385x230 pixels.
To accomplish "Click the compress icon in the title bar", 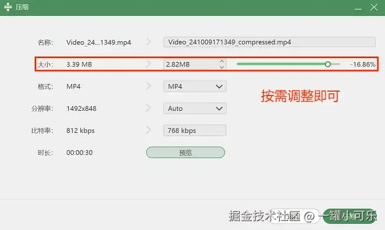I will (x=8, y=7).
